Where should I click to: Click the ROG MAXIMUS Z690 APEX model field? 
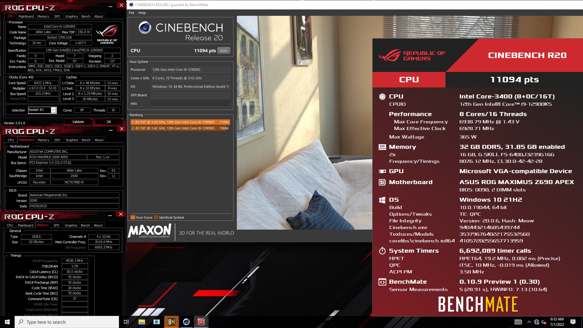point(58,157)
